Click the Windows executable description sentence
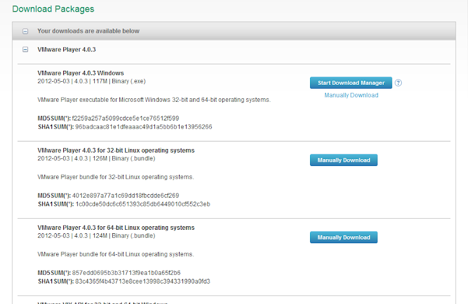This screenshot has height=304, width=468. pyautogui.click(x=154, y=99)
